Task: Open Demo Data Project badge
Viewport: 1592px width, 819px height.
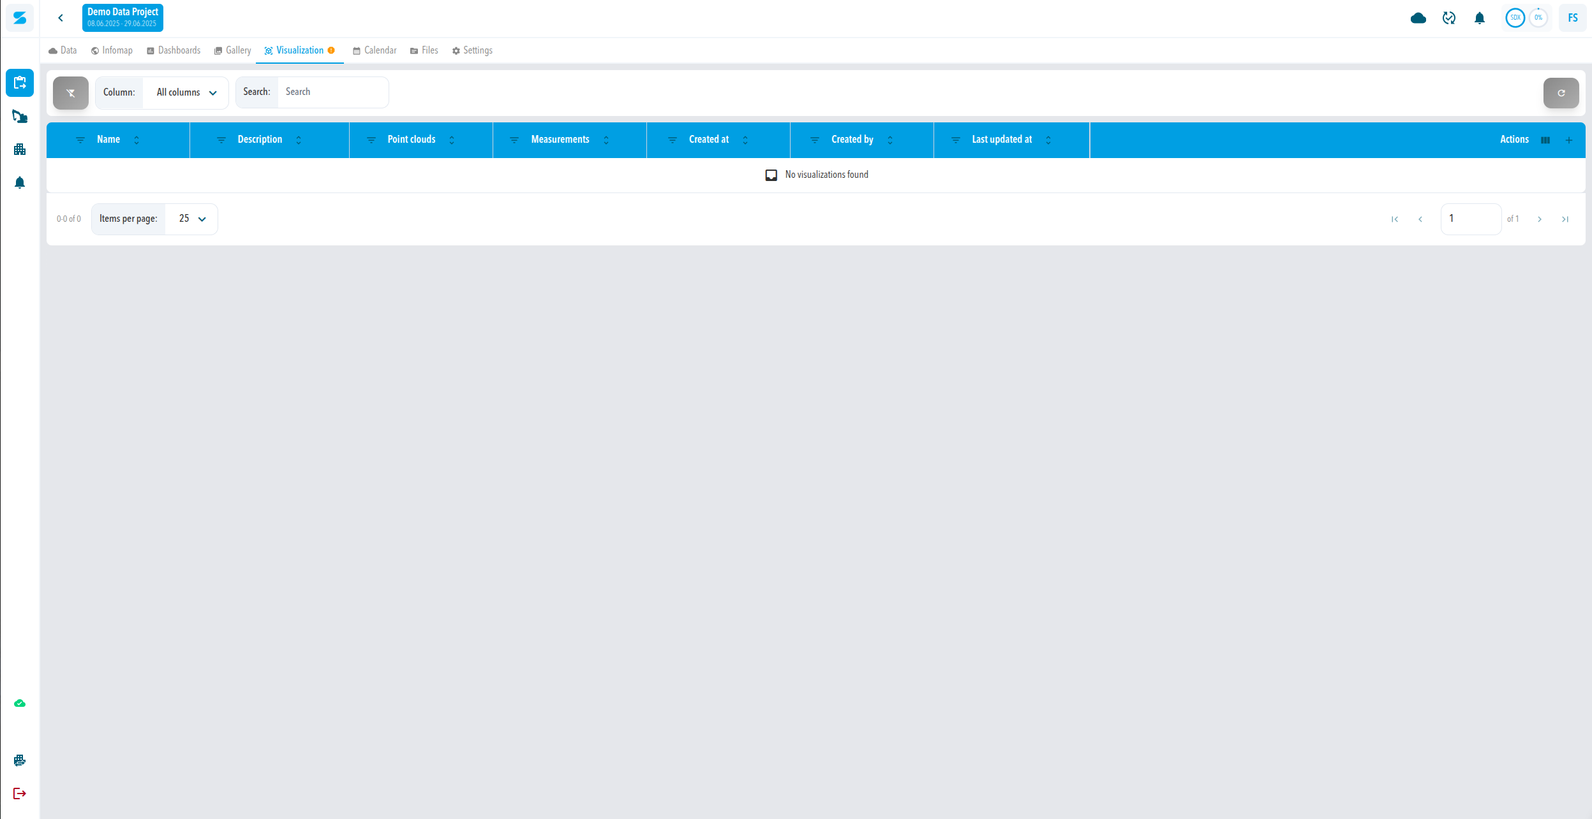Action: [x=123, y=18]
